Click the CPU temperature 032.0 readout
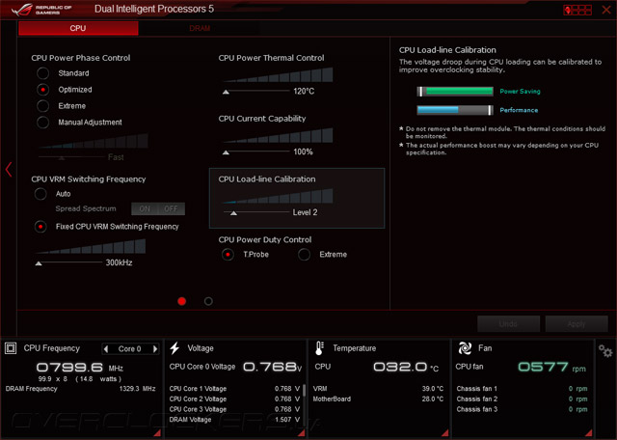This screenshot has width=617, height=440. click(x=406, y=367)
